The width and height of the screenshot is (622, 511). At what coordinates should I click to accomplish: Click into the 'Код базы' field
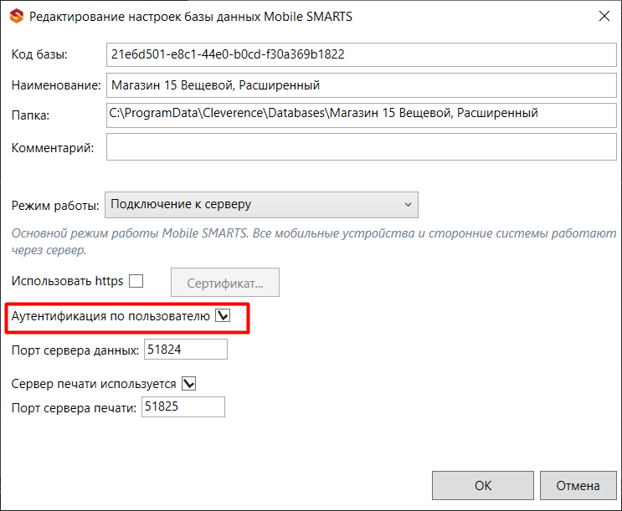pyautogui.click(x=362, y=54)
